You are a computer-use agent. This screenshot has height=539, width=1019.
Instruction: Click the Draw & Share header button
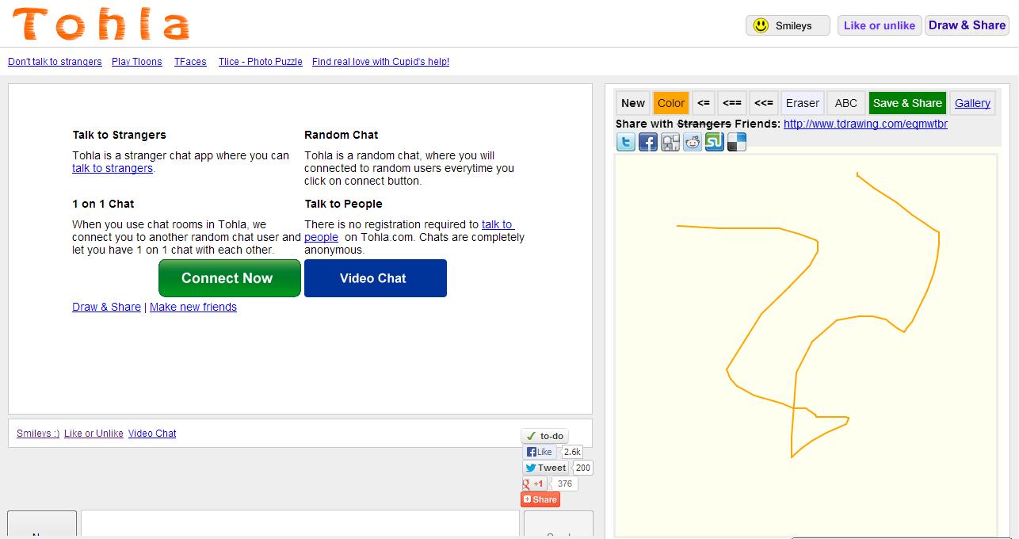967,25
